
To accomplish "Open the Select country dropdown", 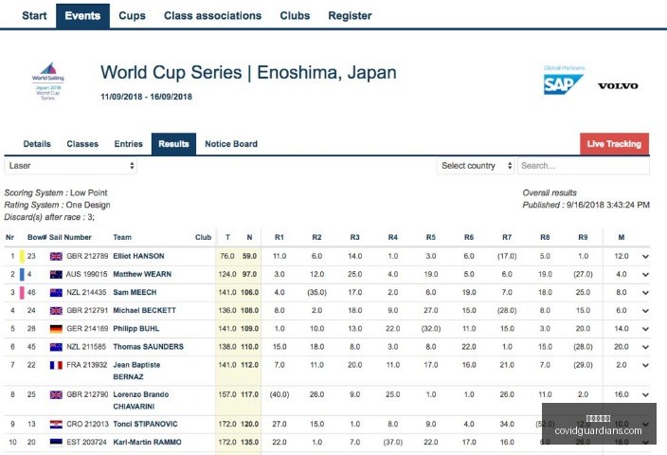I will tap(476, 166).
